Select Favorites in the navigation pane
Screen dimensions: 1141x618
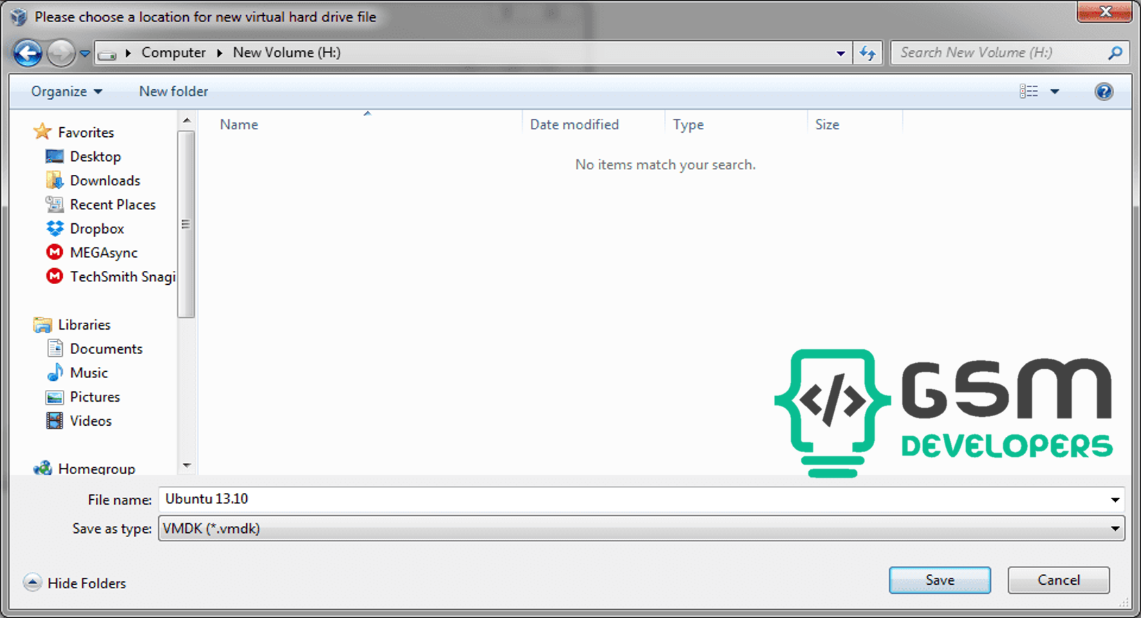coord(86,132)
